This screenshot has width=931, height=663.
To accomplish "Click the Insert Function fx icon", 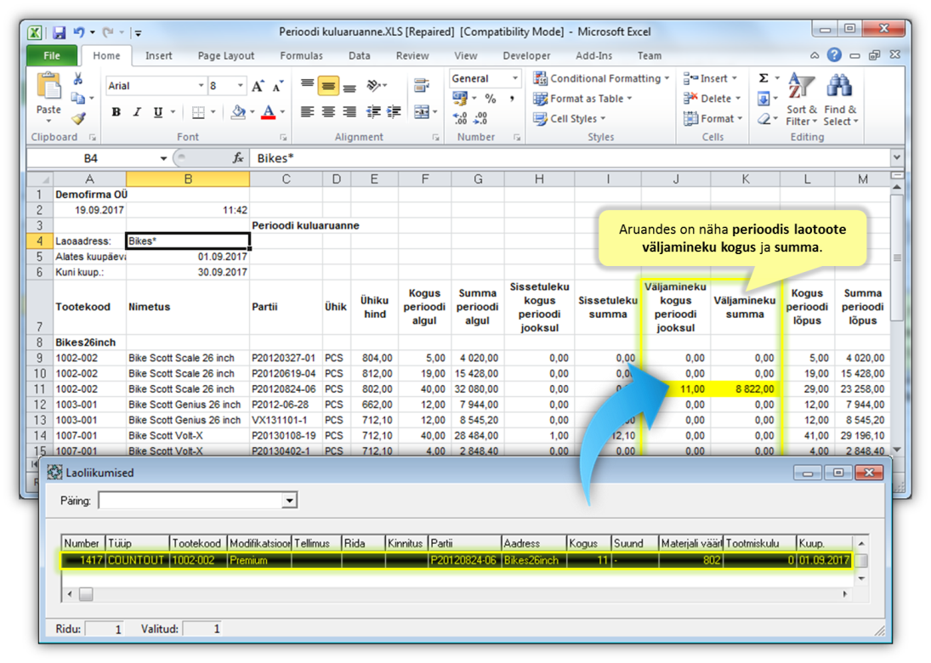I will coord(238,158).
